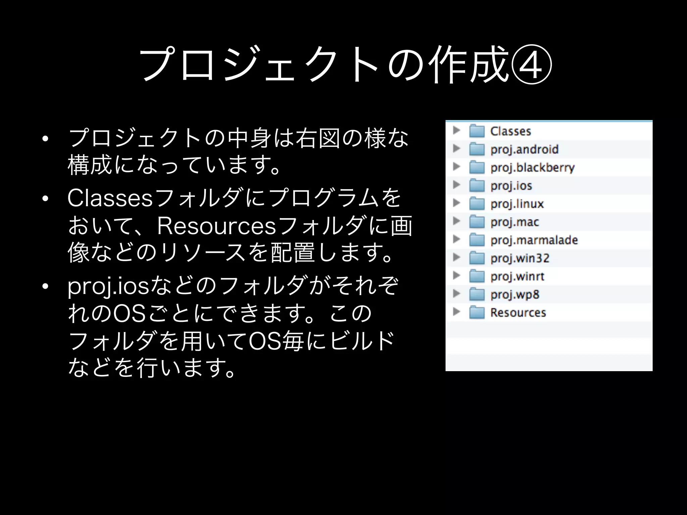
Task: Click the proj.marmalade folder icon
Action: coord(477,239)
